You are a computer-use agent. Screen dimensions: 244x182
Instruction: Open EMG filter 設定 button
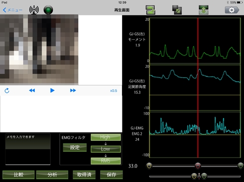[75, 147]
